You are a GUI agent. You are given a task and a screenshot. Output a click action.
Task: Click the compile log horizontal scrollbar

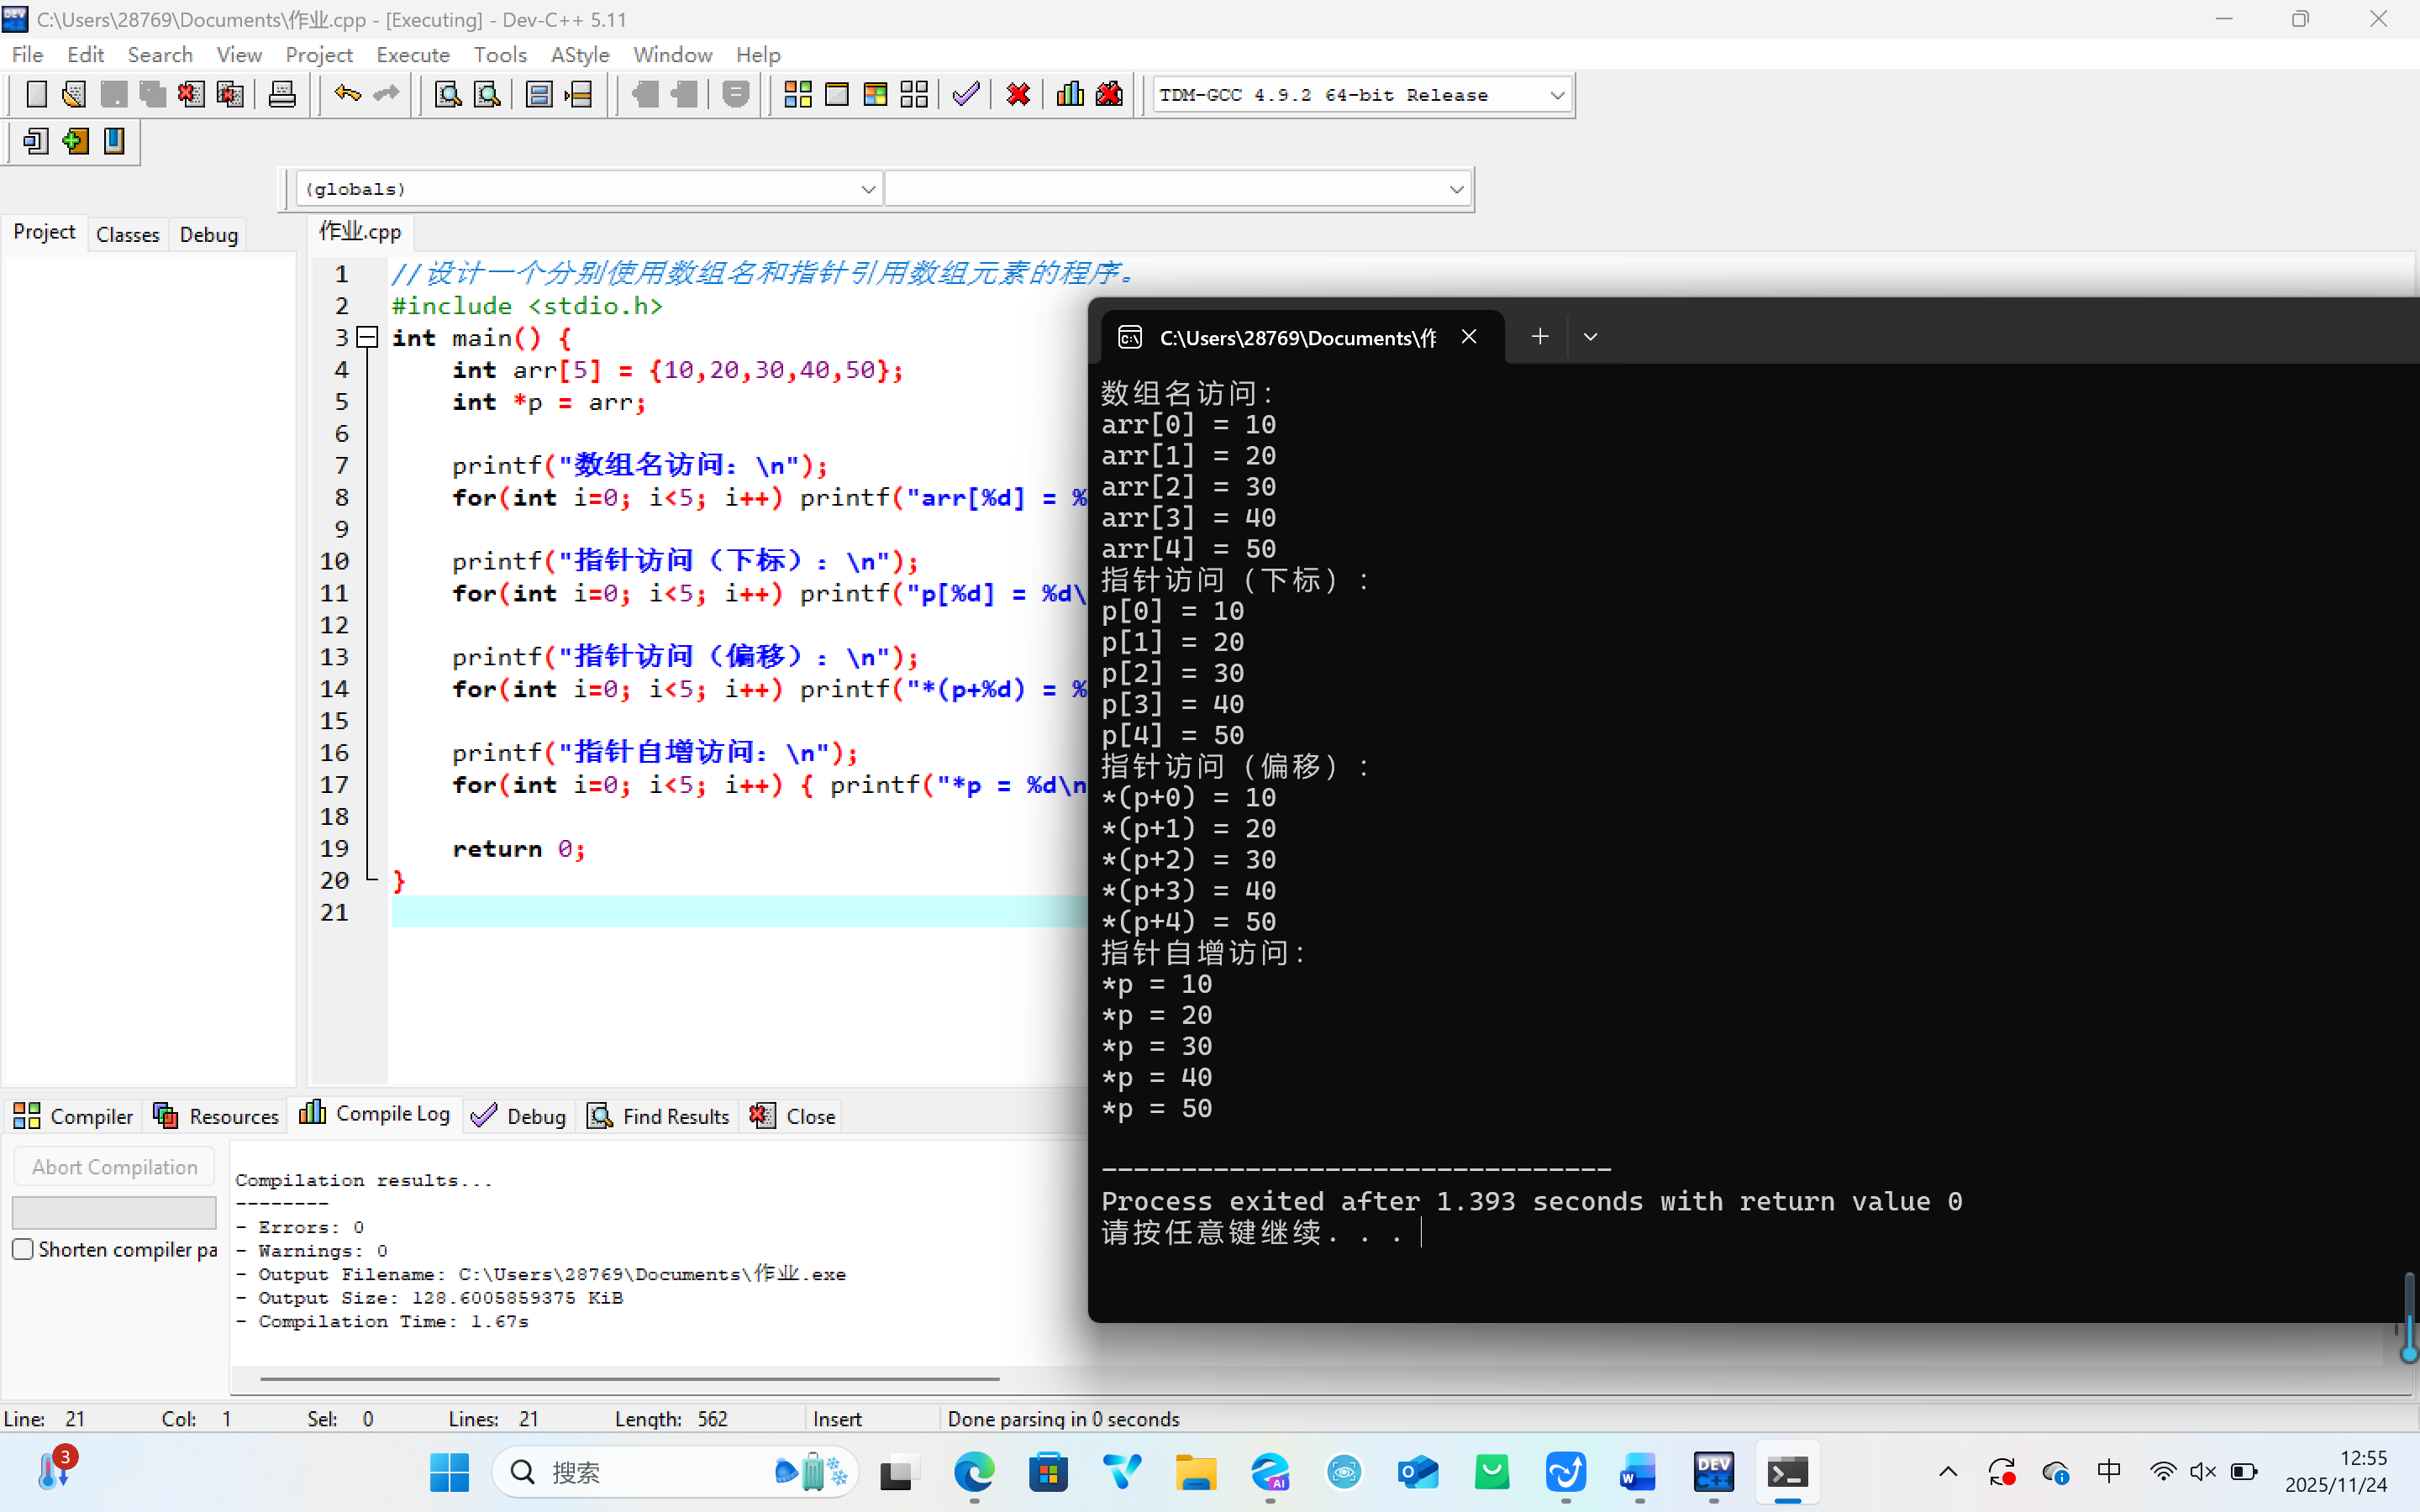click(x=630, y=1379)
